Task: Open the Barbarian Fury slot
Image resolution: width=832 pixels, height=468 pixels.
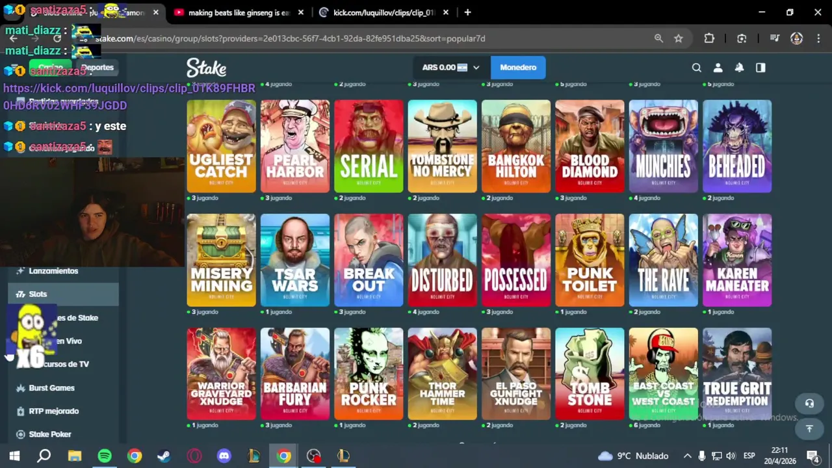Action: [x=295, y=374]
